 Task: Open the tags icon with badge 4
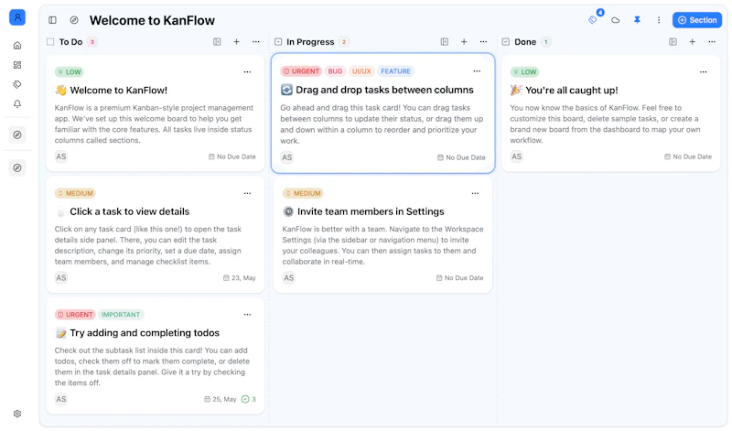click(593, 19)
